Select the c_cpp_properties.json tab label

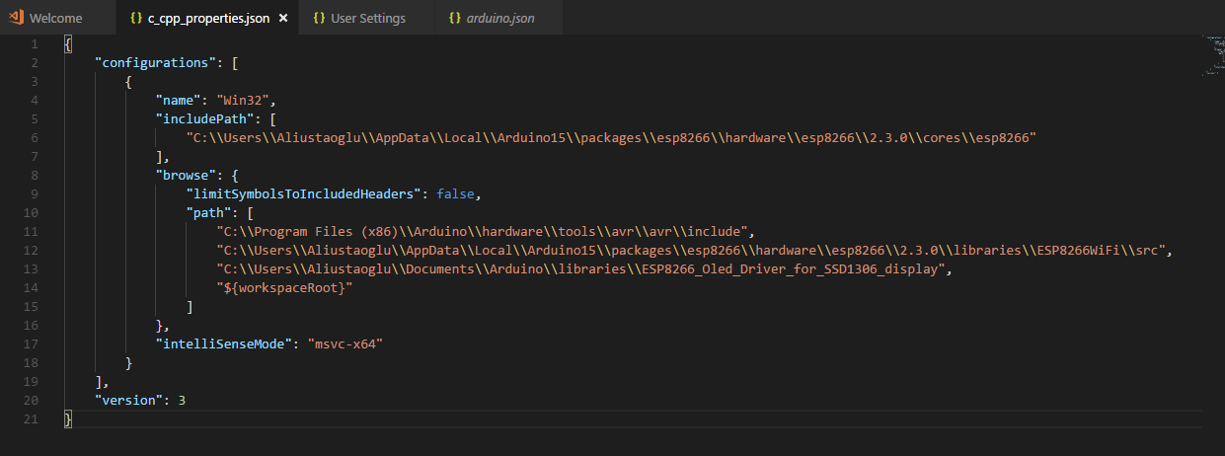(209, 18)
